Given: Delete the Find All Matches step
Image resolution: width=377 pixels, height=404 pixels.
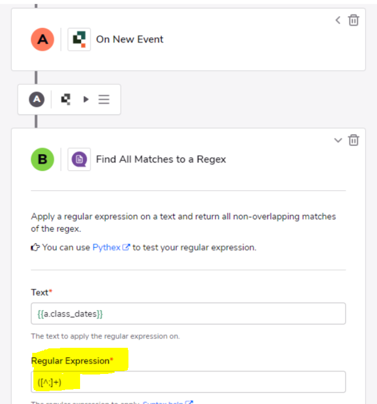Looking at the screenshot, I should 354,140.
